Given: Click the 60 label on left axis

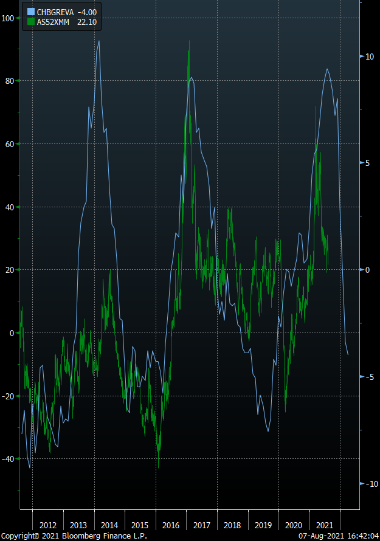Looking at the screenshot, I should pyautogui.click(x=10, y=144).
